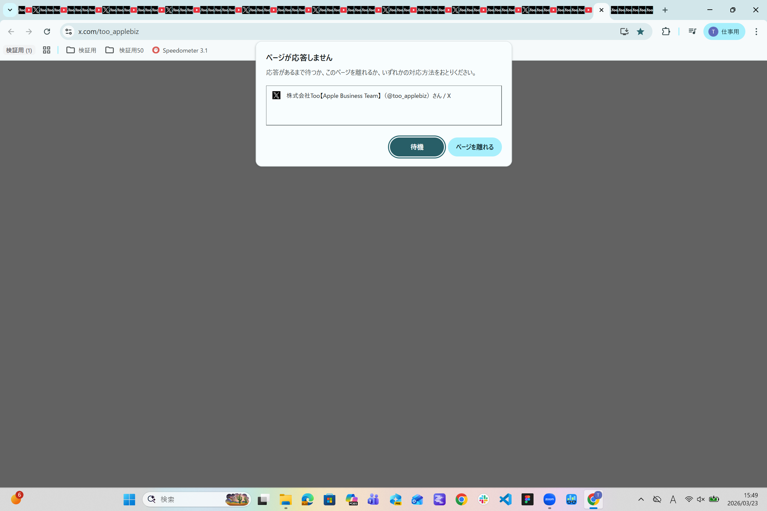
Task: Close the current active tab
Action: [x=601, y=10]
